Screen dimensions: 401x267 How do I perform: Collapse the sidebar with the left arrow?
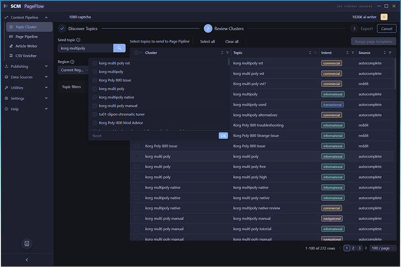(26, 259)
